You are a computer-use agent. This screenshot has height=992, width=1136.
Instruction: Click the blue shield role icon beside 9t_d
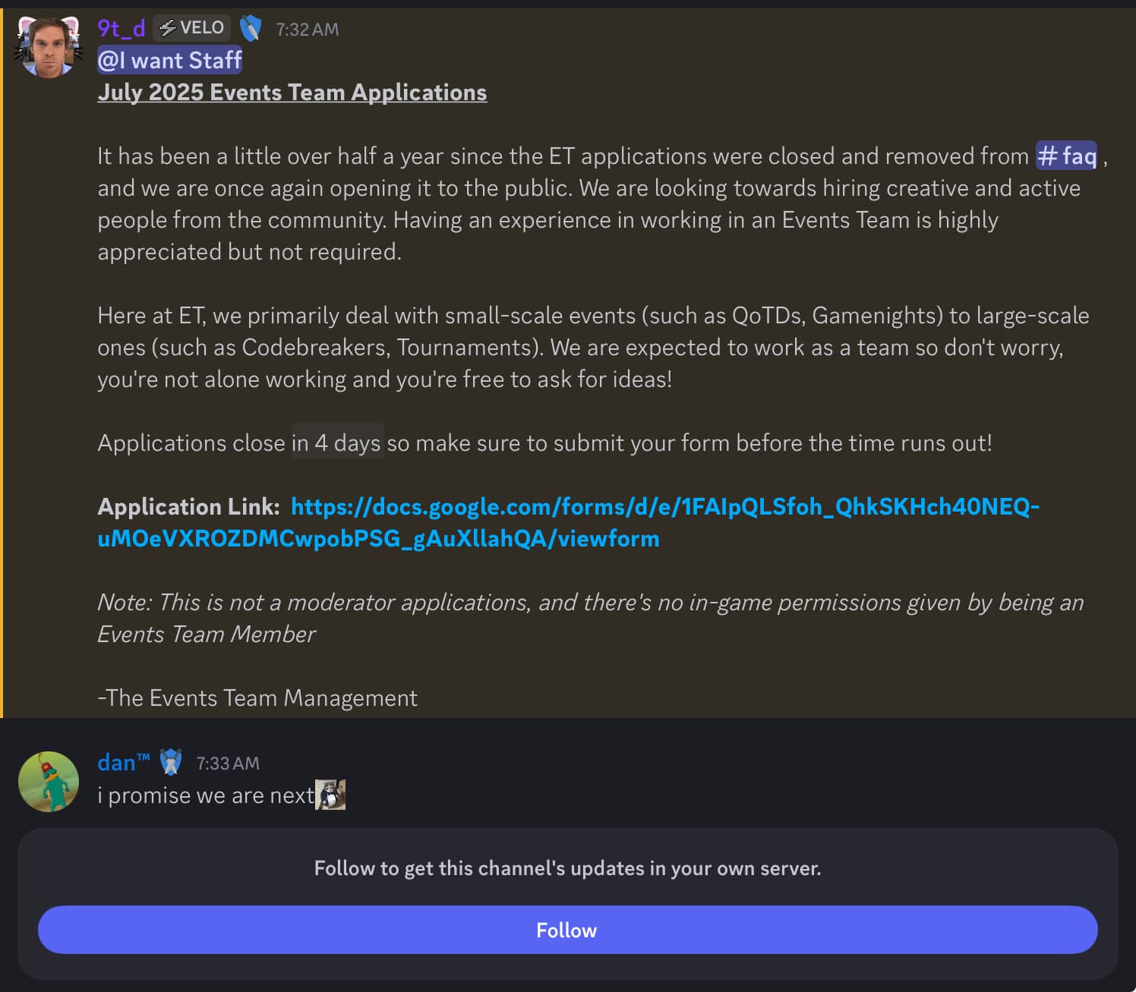(251, 29)
